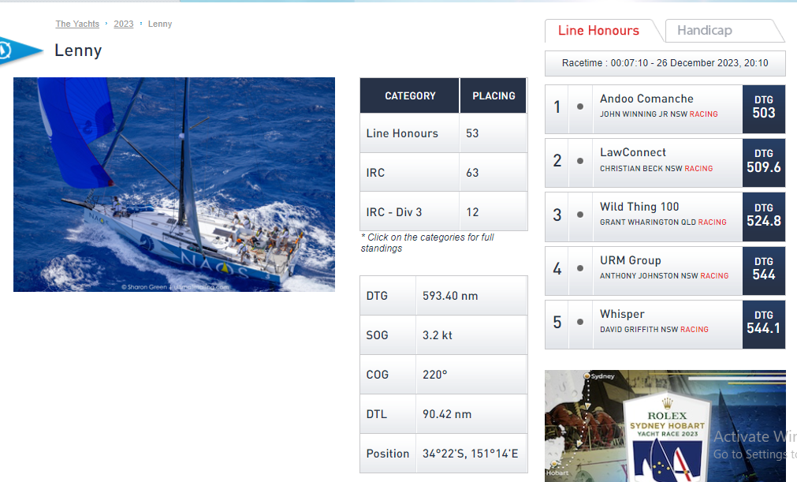Click rank number 4 in standings
Image resolution: width=797 pixels, height=482 pixels.
tap(557, 268)
